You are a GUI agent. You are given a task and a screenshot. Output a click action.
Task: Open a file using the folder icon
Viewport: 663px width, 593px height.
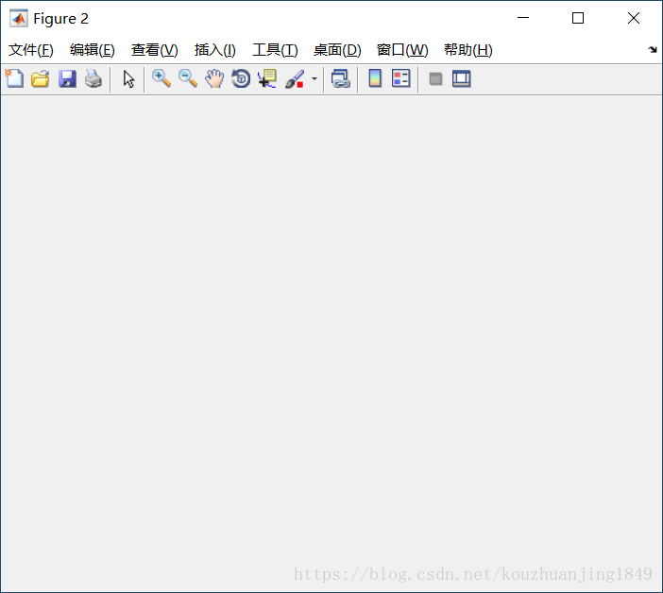41,78
